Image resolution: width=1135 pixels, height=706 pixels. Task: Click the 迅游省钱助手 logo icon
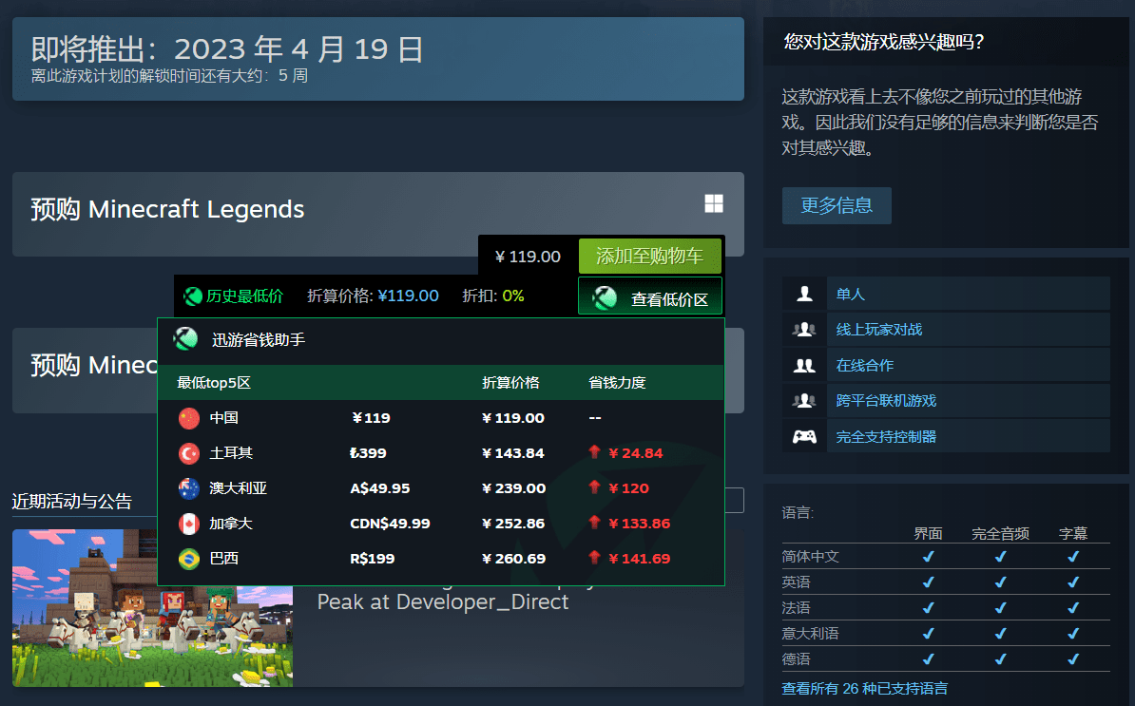pos(184,338)
